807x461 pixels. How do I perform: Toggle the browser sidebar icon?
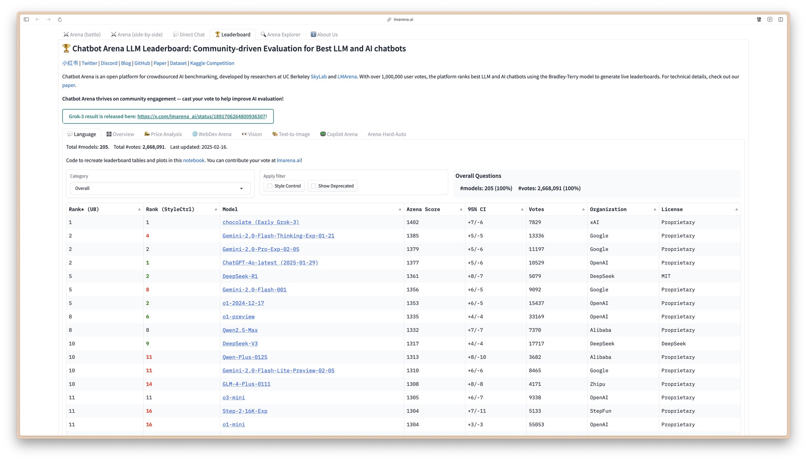tap(26, 19)
